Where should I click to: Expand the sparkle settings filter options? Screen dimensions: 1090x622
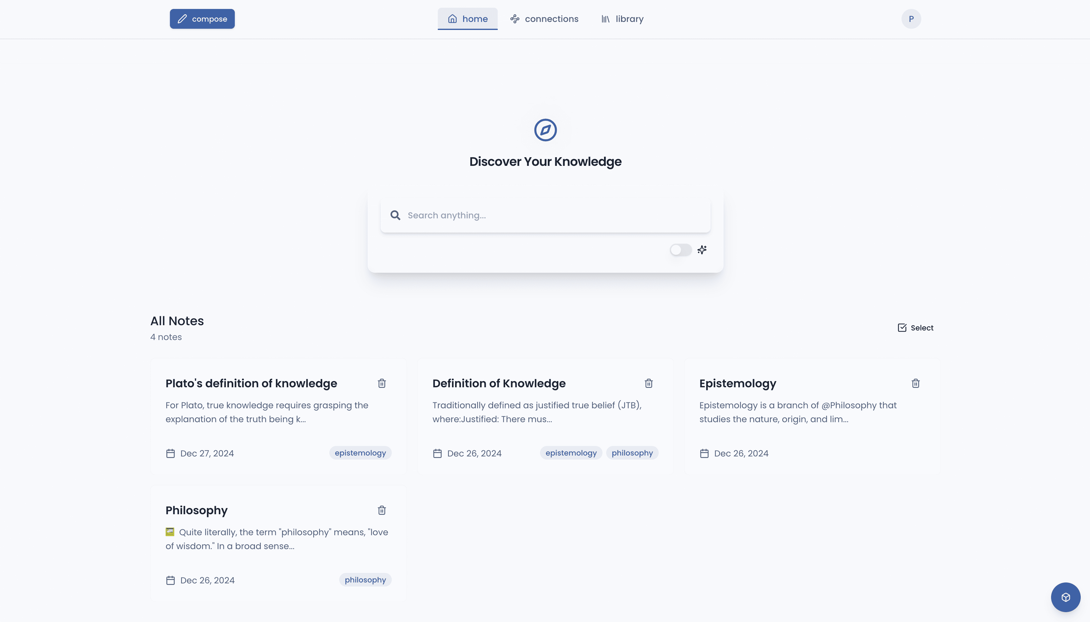[701, 249]
